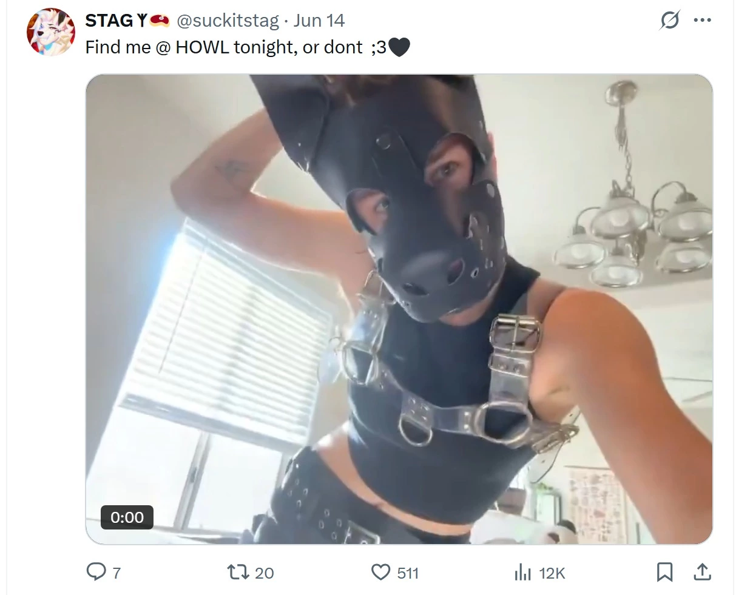The width and height of the screenshot is (753, 595).
Task: Open view analytics bar chart icon
Action: [x=522, y=572]
